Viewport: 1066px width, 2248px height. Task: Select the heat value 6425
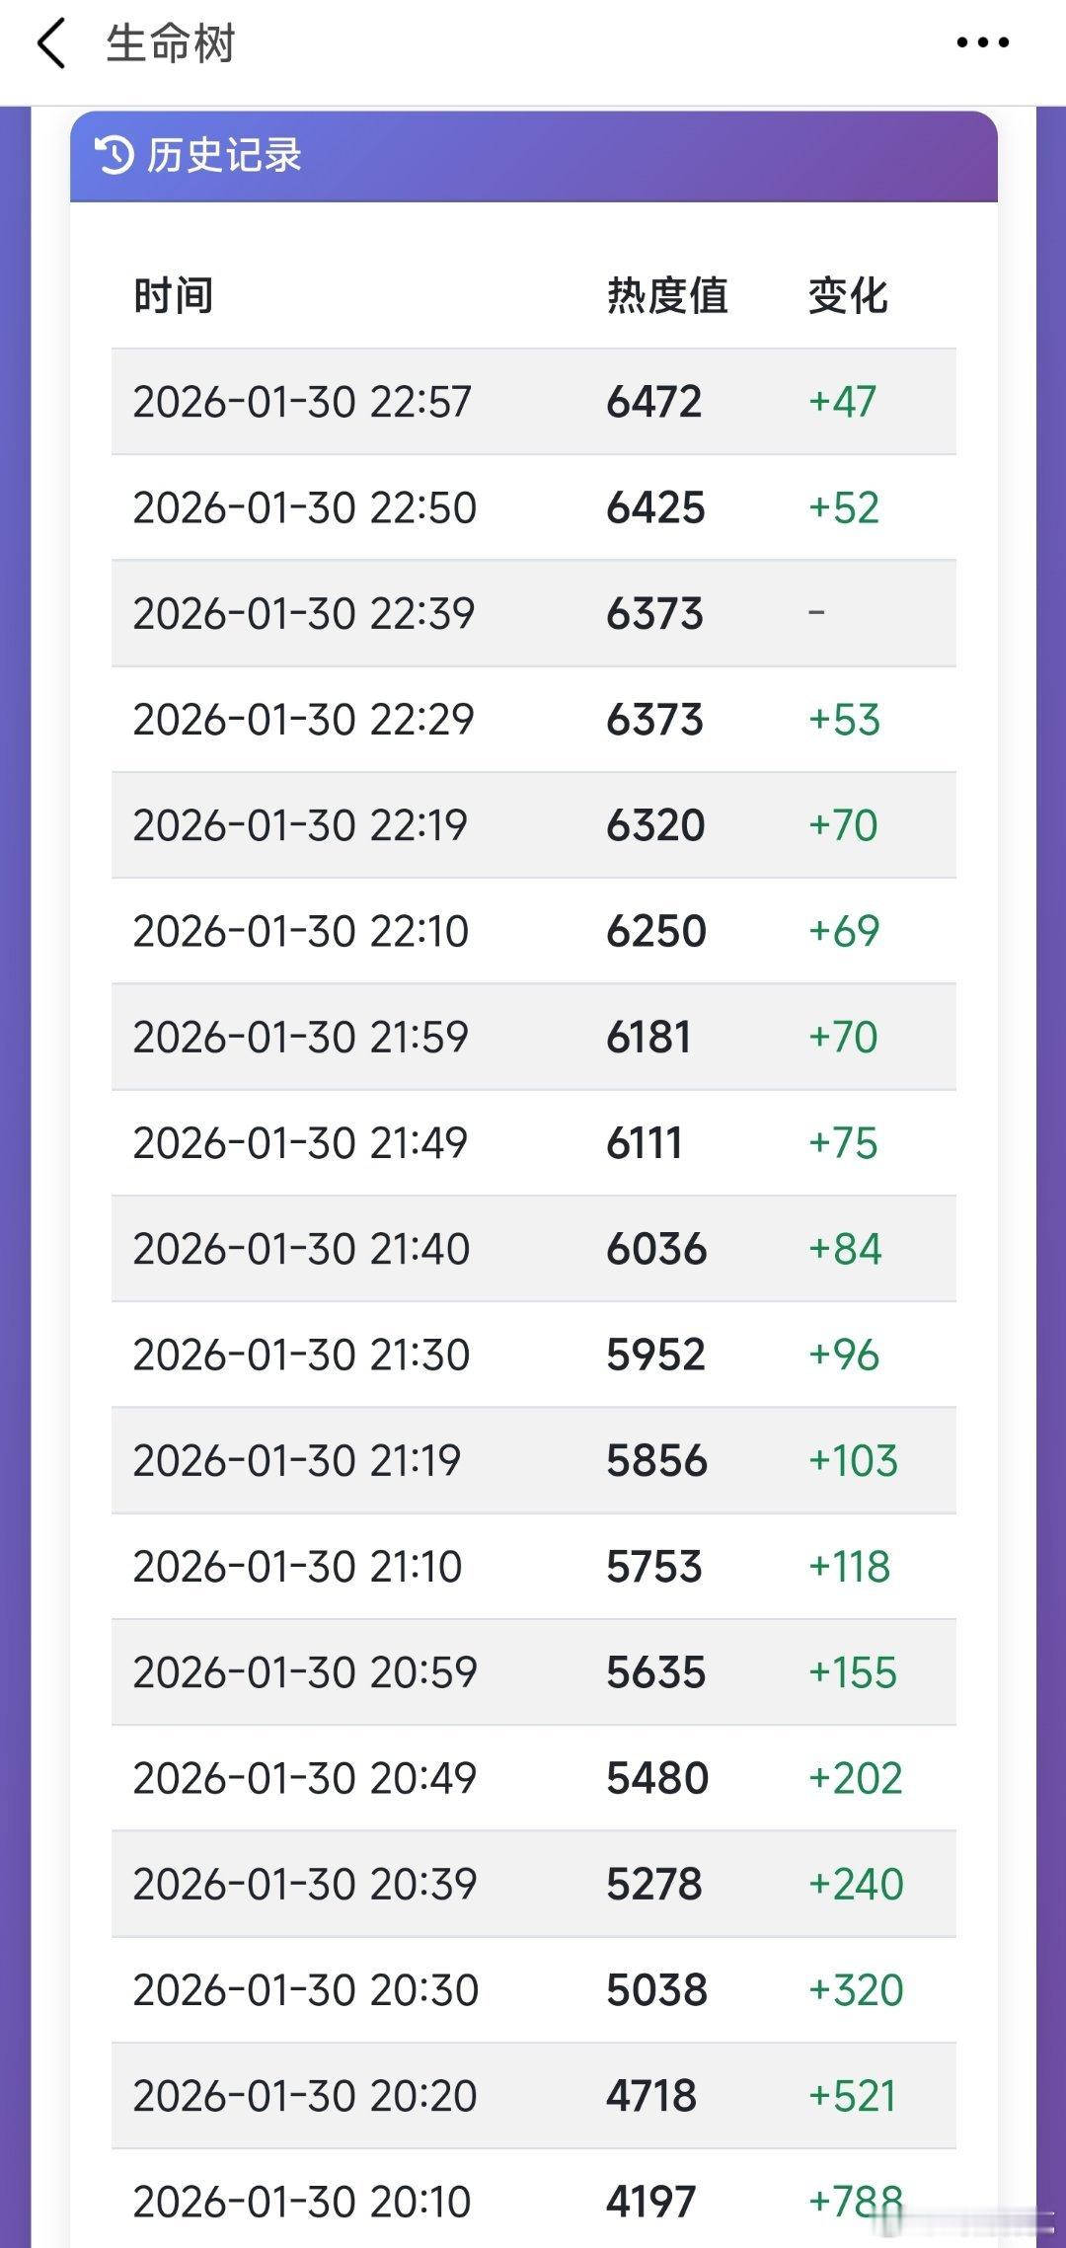(x=655, y=507)
